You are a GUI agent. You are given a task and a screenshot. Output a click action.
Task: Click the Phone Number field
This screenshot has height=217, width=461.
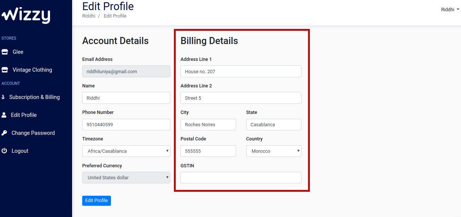(x=126, y=125)
